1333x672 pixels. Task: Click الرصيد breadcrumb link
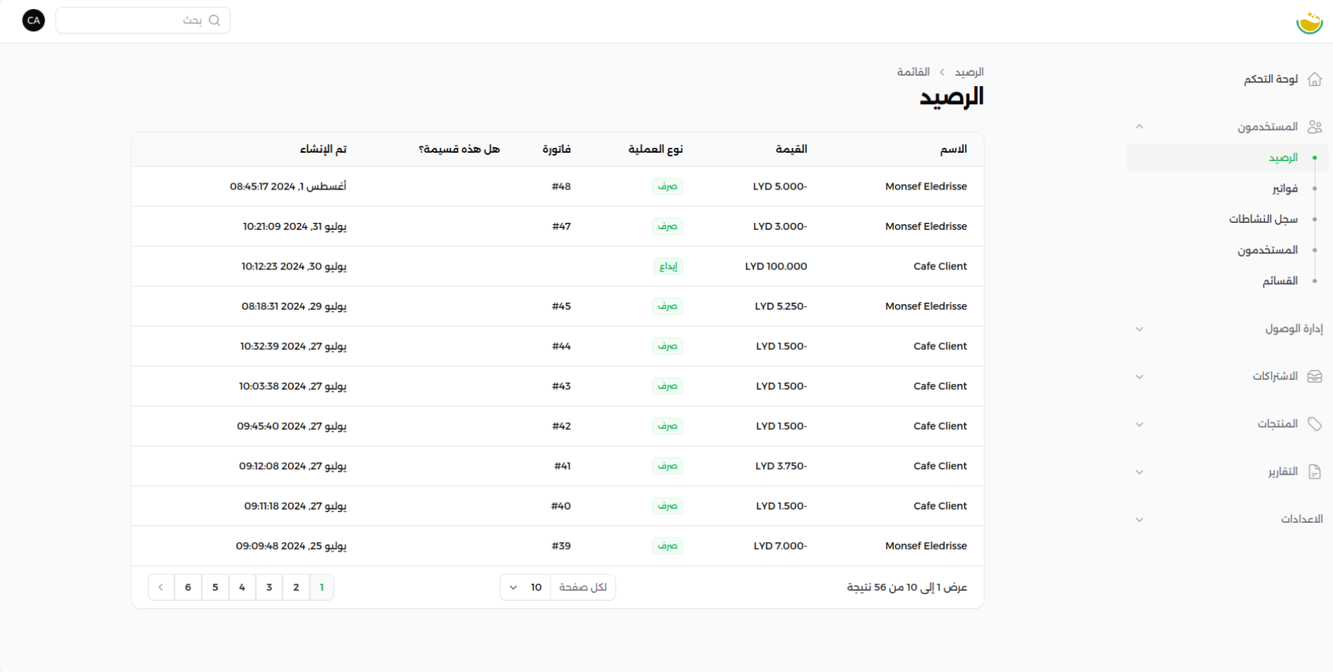(x=969, y=72)
